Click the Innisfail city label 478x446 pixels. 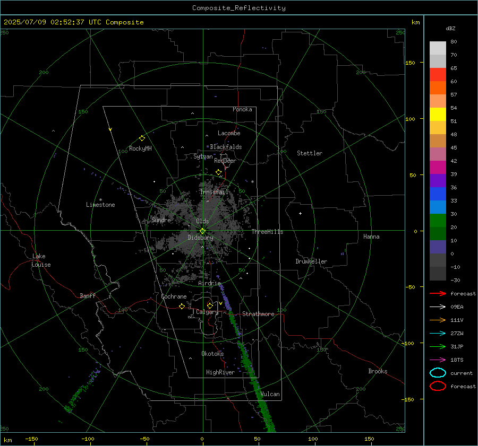(214, 192)
